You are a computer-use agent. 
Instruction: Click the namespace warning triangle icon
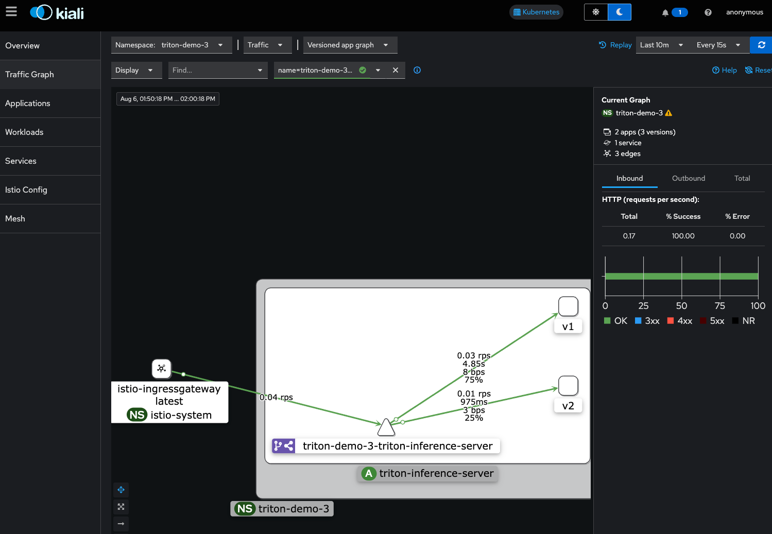tap(668, 113)
